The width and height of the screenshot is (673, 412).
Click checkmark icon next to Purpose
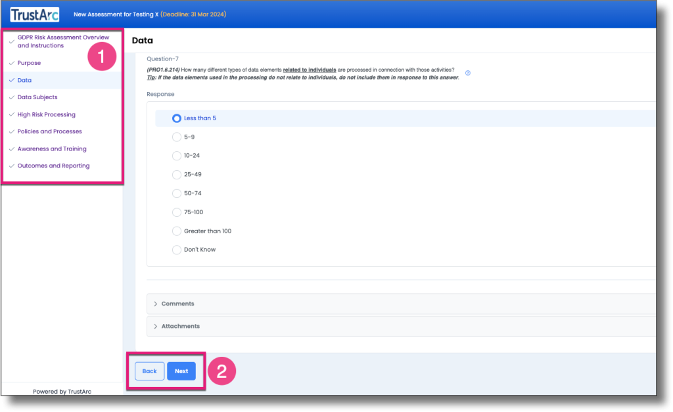pyautogui.click(x=12, y=63)
